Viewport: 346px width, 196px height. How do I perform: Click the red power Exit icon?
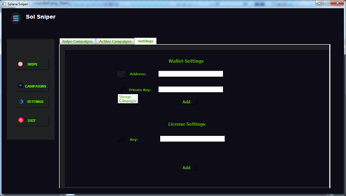21,120
